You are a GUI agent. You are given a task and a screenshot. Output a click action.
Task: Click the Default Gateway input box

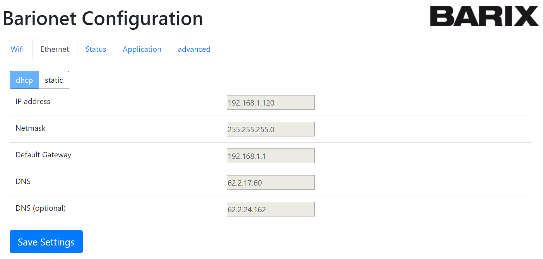(270, 156)
